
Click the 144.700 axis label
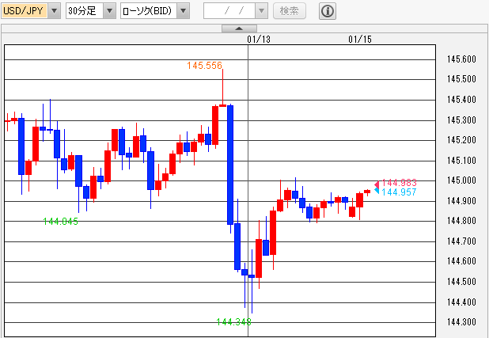pos(461,241)
